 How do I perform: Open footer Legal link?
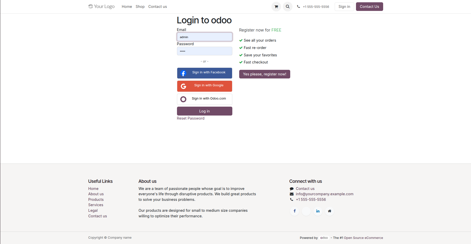(x=93, y=210)
